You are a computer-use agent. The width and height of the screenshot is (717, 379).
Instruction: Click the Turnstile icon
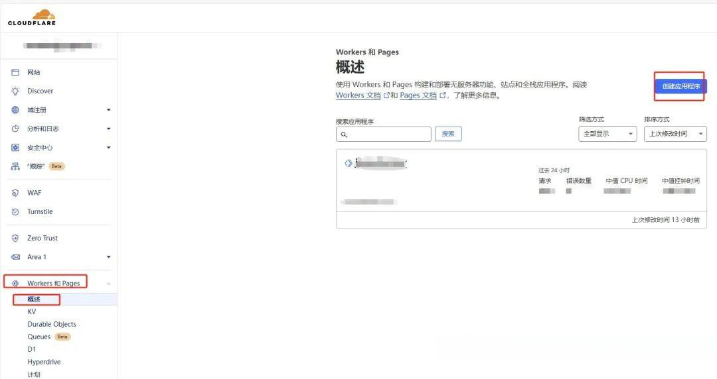tap(15, 211)
